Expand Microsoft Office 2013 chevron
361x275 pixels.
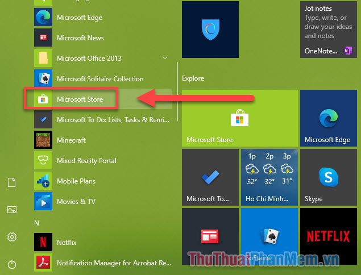tap(165, 58)
